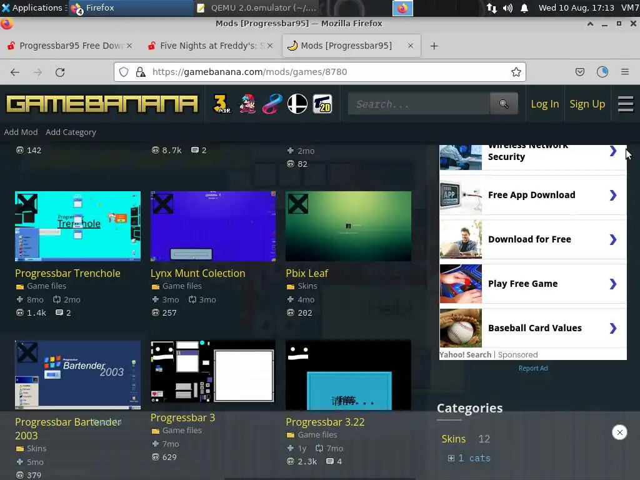Reload the current page
Viewport: 640px width, 480px height.
point(60,72)
